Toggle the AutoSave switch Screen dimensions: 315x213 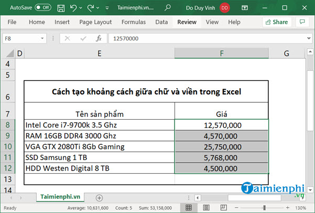coord(43,8)
